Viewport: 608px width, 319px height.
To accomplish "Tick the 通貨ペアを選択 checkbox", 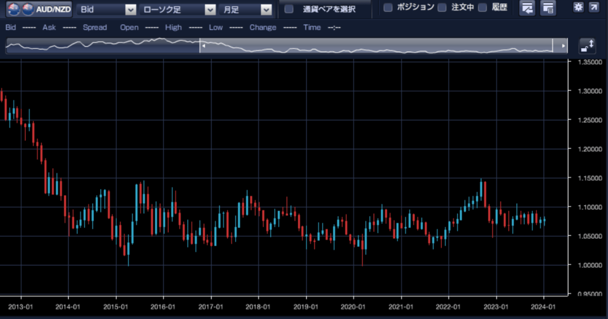I will tap(289, 8).
